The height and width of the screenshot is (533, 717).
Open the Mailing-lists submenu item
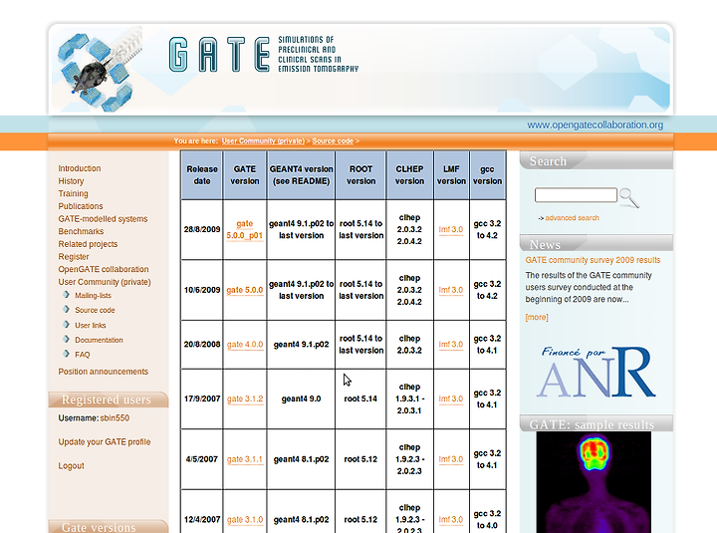93,296
